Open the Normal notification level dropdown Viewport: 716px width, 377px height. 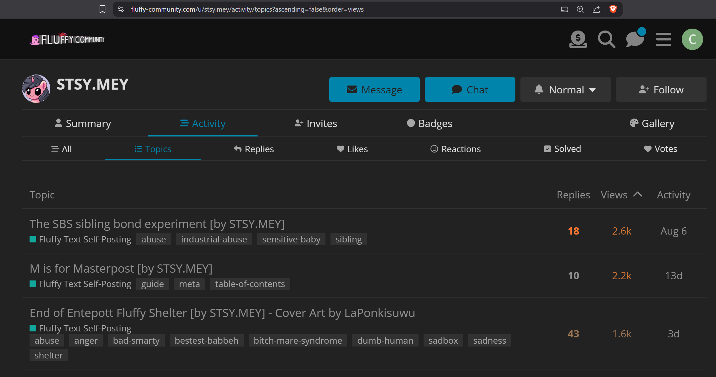click(565, 90)
